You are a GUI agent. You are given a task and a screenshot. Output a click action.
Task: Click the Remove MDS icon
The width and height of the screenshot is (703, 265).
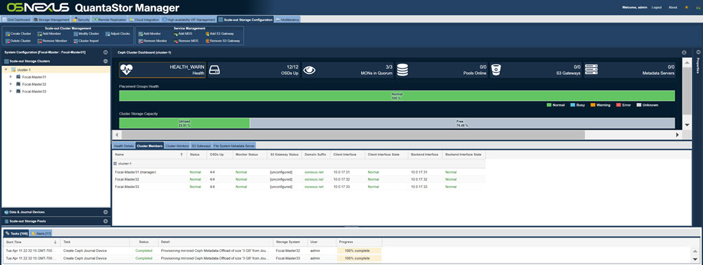pos(175,41)
